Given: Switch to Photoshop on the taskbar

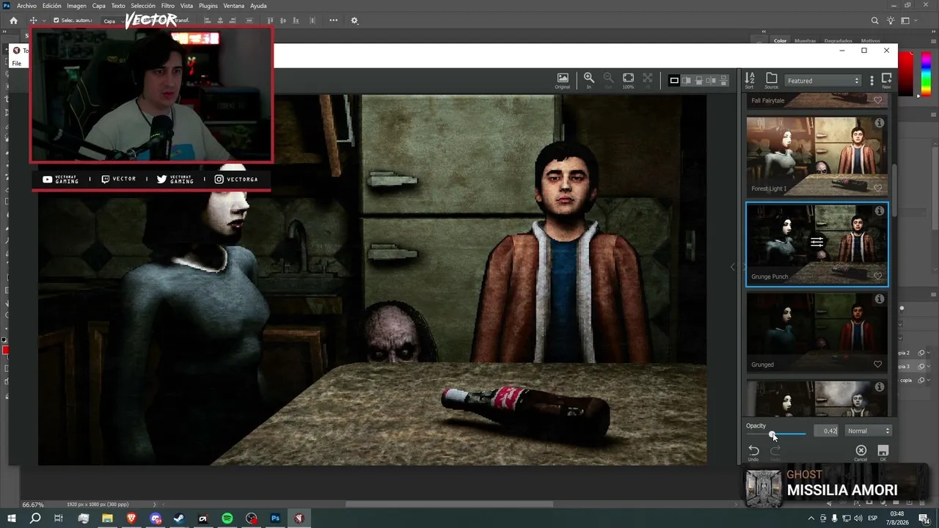Looking at the screenshot, I should point(276,518).
